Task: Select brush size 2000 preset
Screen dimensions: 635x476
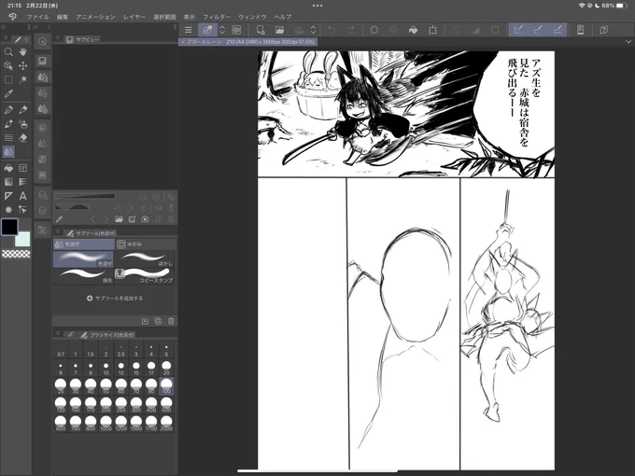Action: (x=166, y=424)
